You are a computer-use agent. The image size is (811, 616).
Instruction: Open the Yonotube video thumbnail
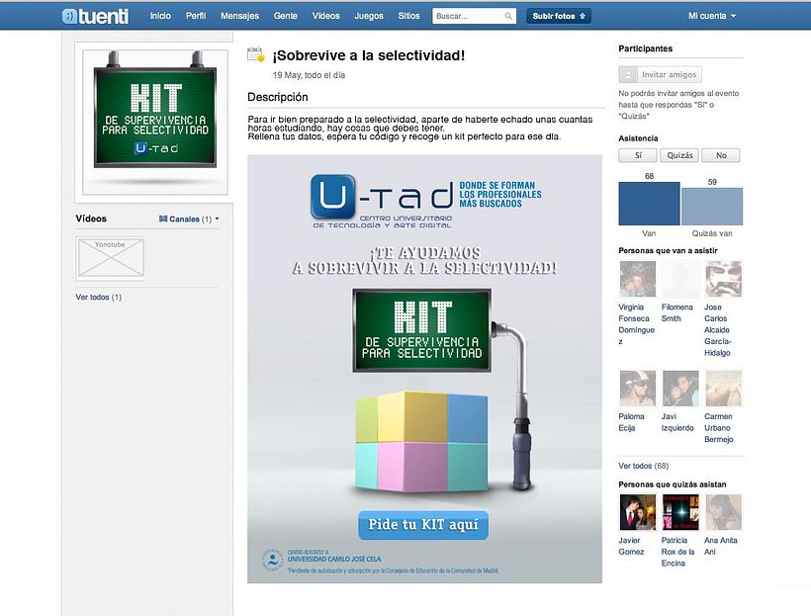pos(110,257)
